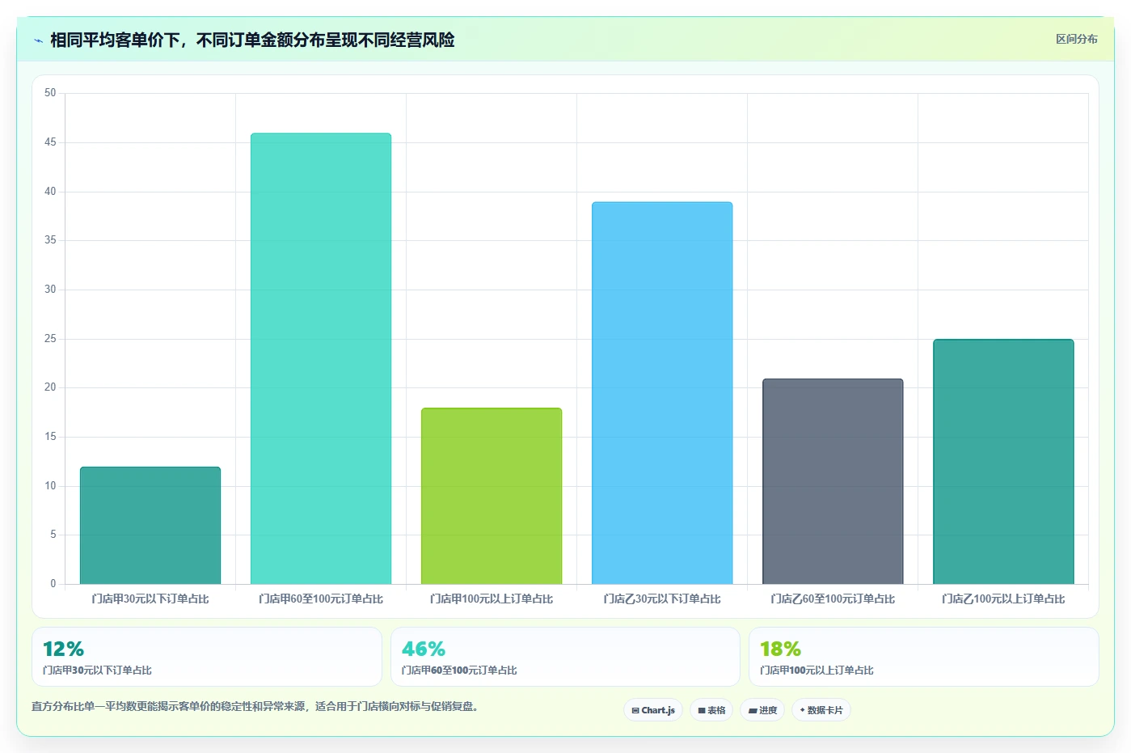Select the Chart.js chip
The image size is (1131, 753).
click(x=653, y=710)
